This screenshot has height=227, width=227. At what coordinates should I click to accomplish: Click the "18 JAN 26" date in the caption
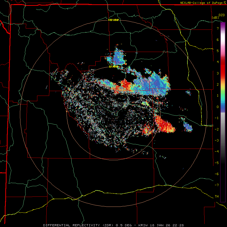coord(161,225)
